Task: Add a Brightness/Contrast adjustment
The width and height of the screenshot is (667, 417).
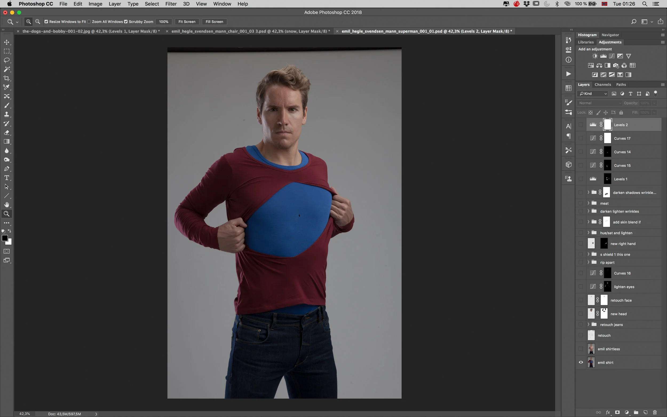Action: tap(595, 56)
